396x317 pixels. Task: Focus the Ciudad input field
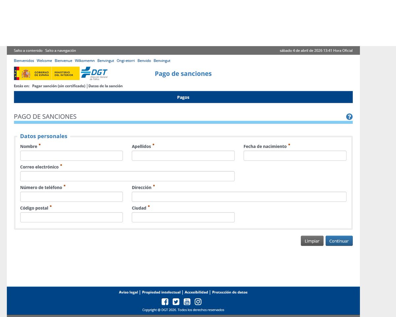[183, 217]
